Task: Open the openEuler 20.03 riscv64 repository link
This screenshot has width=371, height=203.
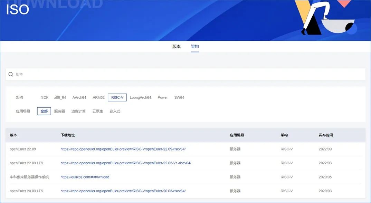Action: [123, 191]
